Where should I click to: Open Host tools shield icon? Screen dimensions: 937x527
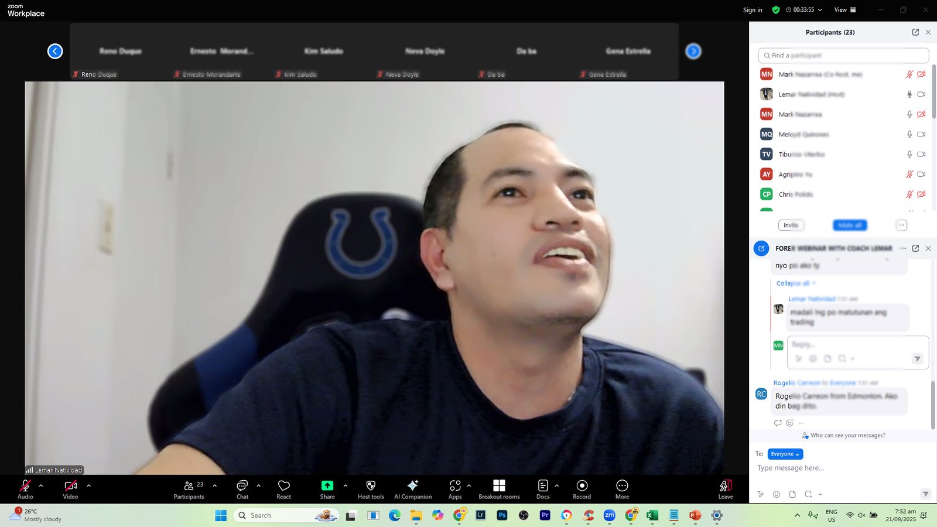[x=371, y=489]
